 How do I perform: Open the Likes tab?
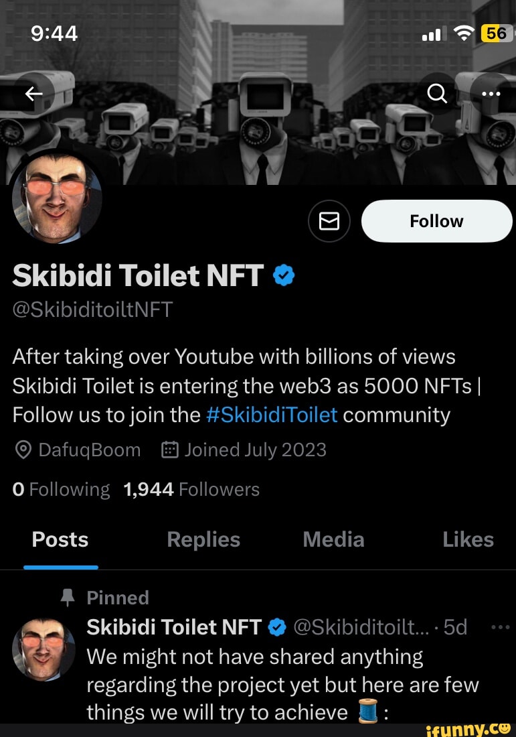coord(468,539)
